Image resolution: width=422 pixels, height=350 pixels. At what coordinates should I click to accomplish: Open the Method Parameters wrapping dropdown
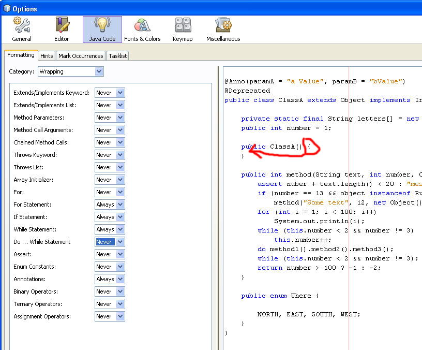point(110,118)
